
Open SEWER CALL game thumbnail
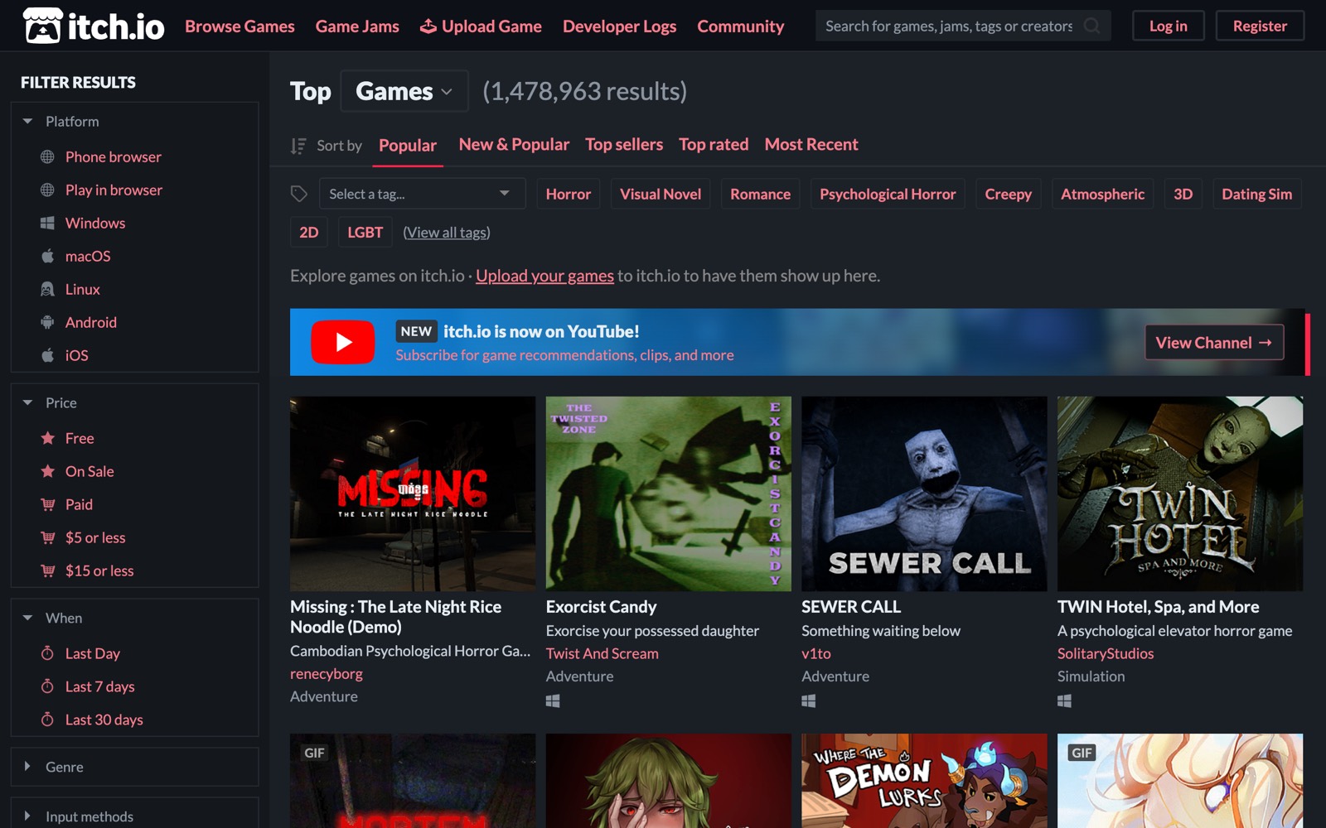coord(924,493)
